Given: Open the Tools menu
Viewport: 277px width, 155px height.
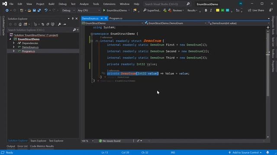Looking at the screenshot, I should pos(96,4).
